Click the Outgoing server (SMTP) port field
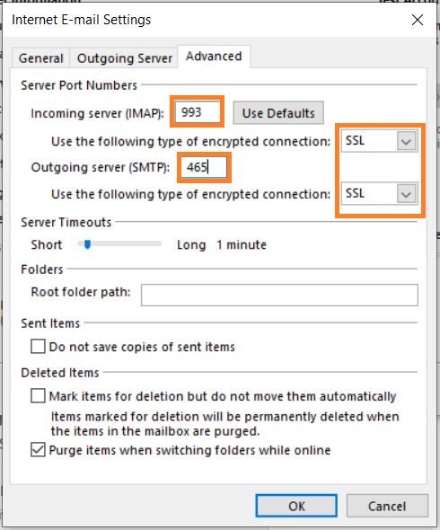The width and height of the screenshot is (440, 530). [x=204, y=167]
